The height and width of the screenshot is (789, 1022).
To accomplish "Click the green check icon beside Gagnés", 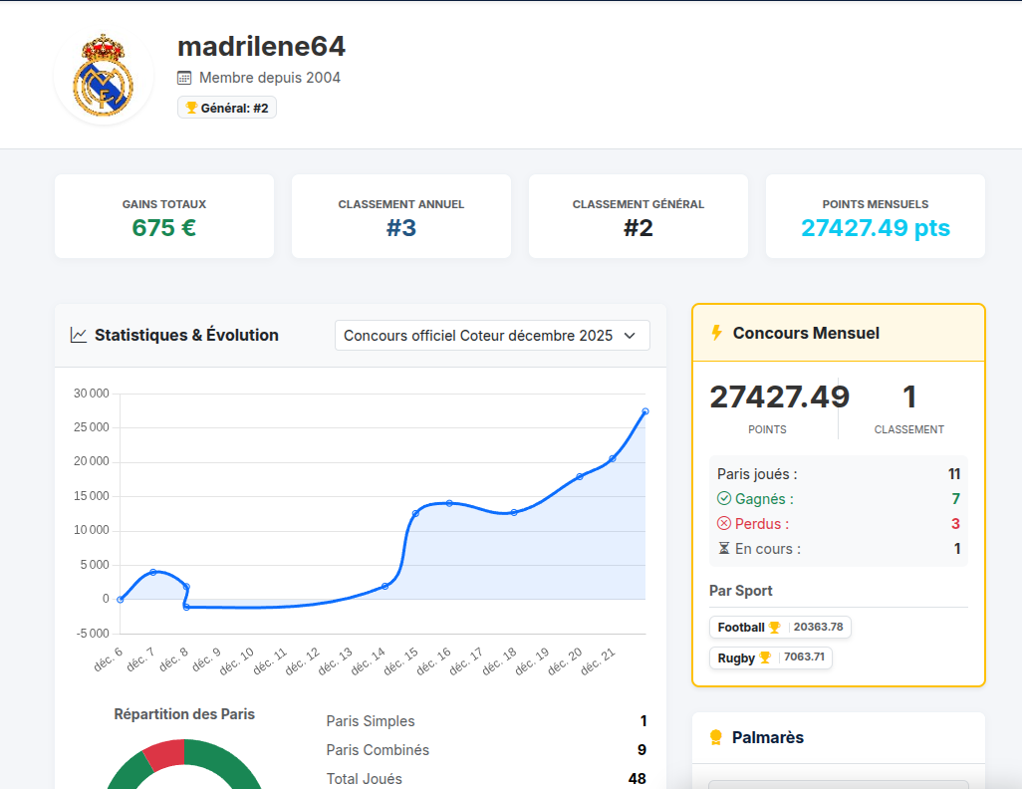I will click(724, 499).
